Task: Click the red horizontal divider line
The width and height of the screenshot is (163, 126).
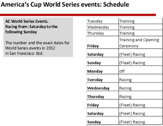Action: (78, 15)
